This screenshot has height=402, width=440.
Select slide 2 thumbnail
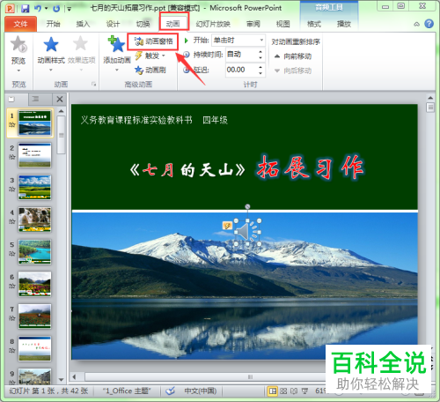pos(34,155)
